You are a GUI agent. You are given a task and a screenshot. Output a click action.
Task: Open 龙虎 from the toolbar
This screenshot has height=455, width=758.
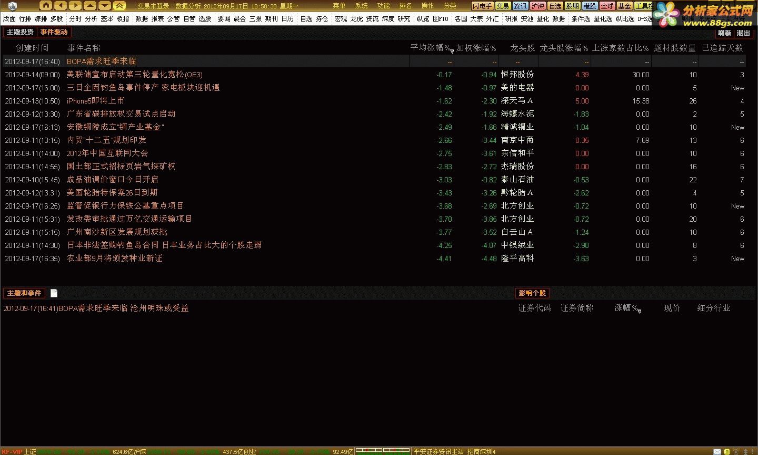[356, 19]
